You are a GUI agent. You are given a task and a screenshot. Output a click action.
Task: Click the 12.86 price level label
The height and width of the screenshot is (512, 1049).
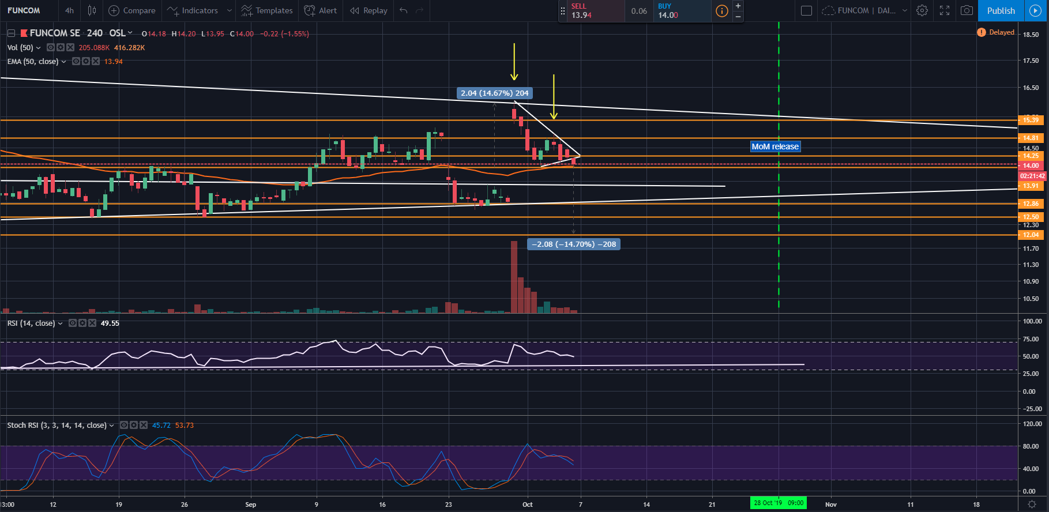(x=1031, y=204)
